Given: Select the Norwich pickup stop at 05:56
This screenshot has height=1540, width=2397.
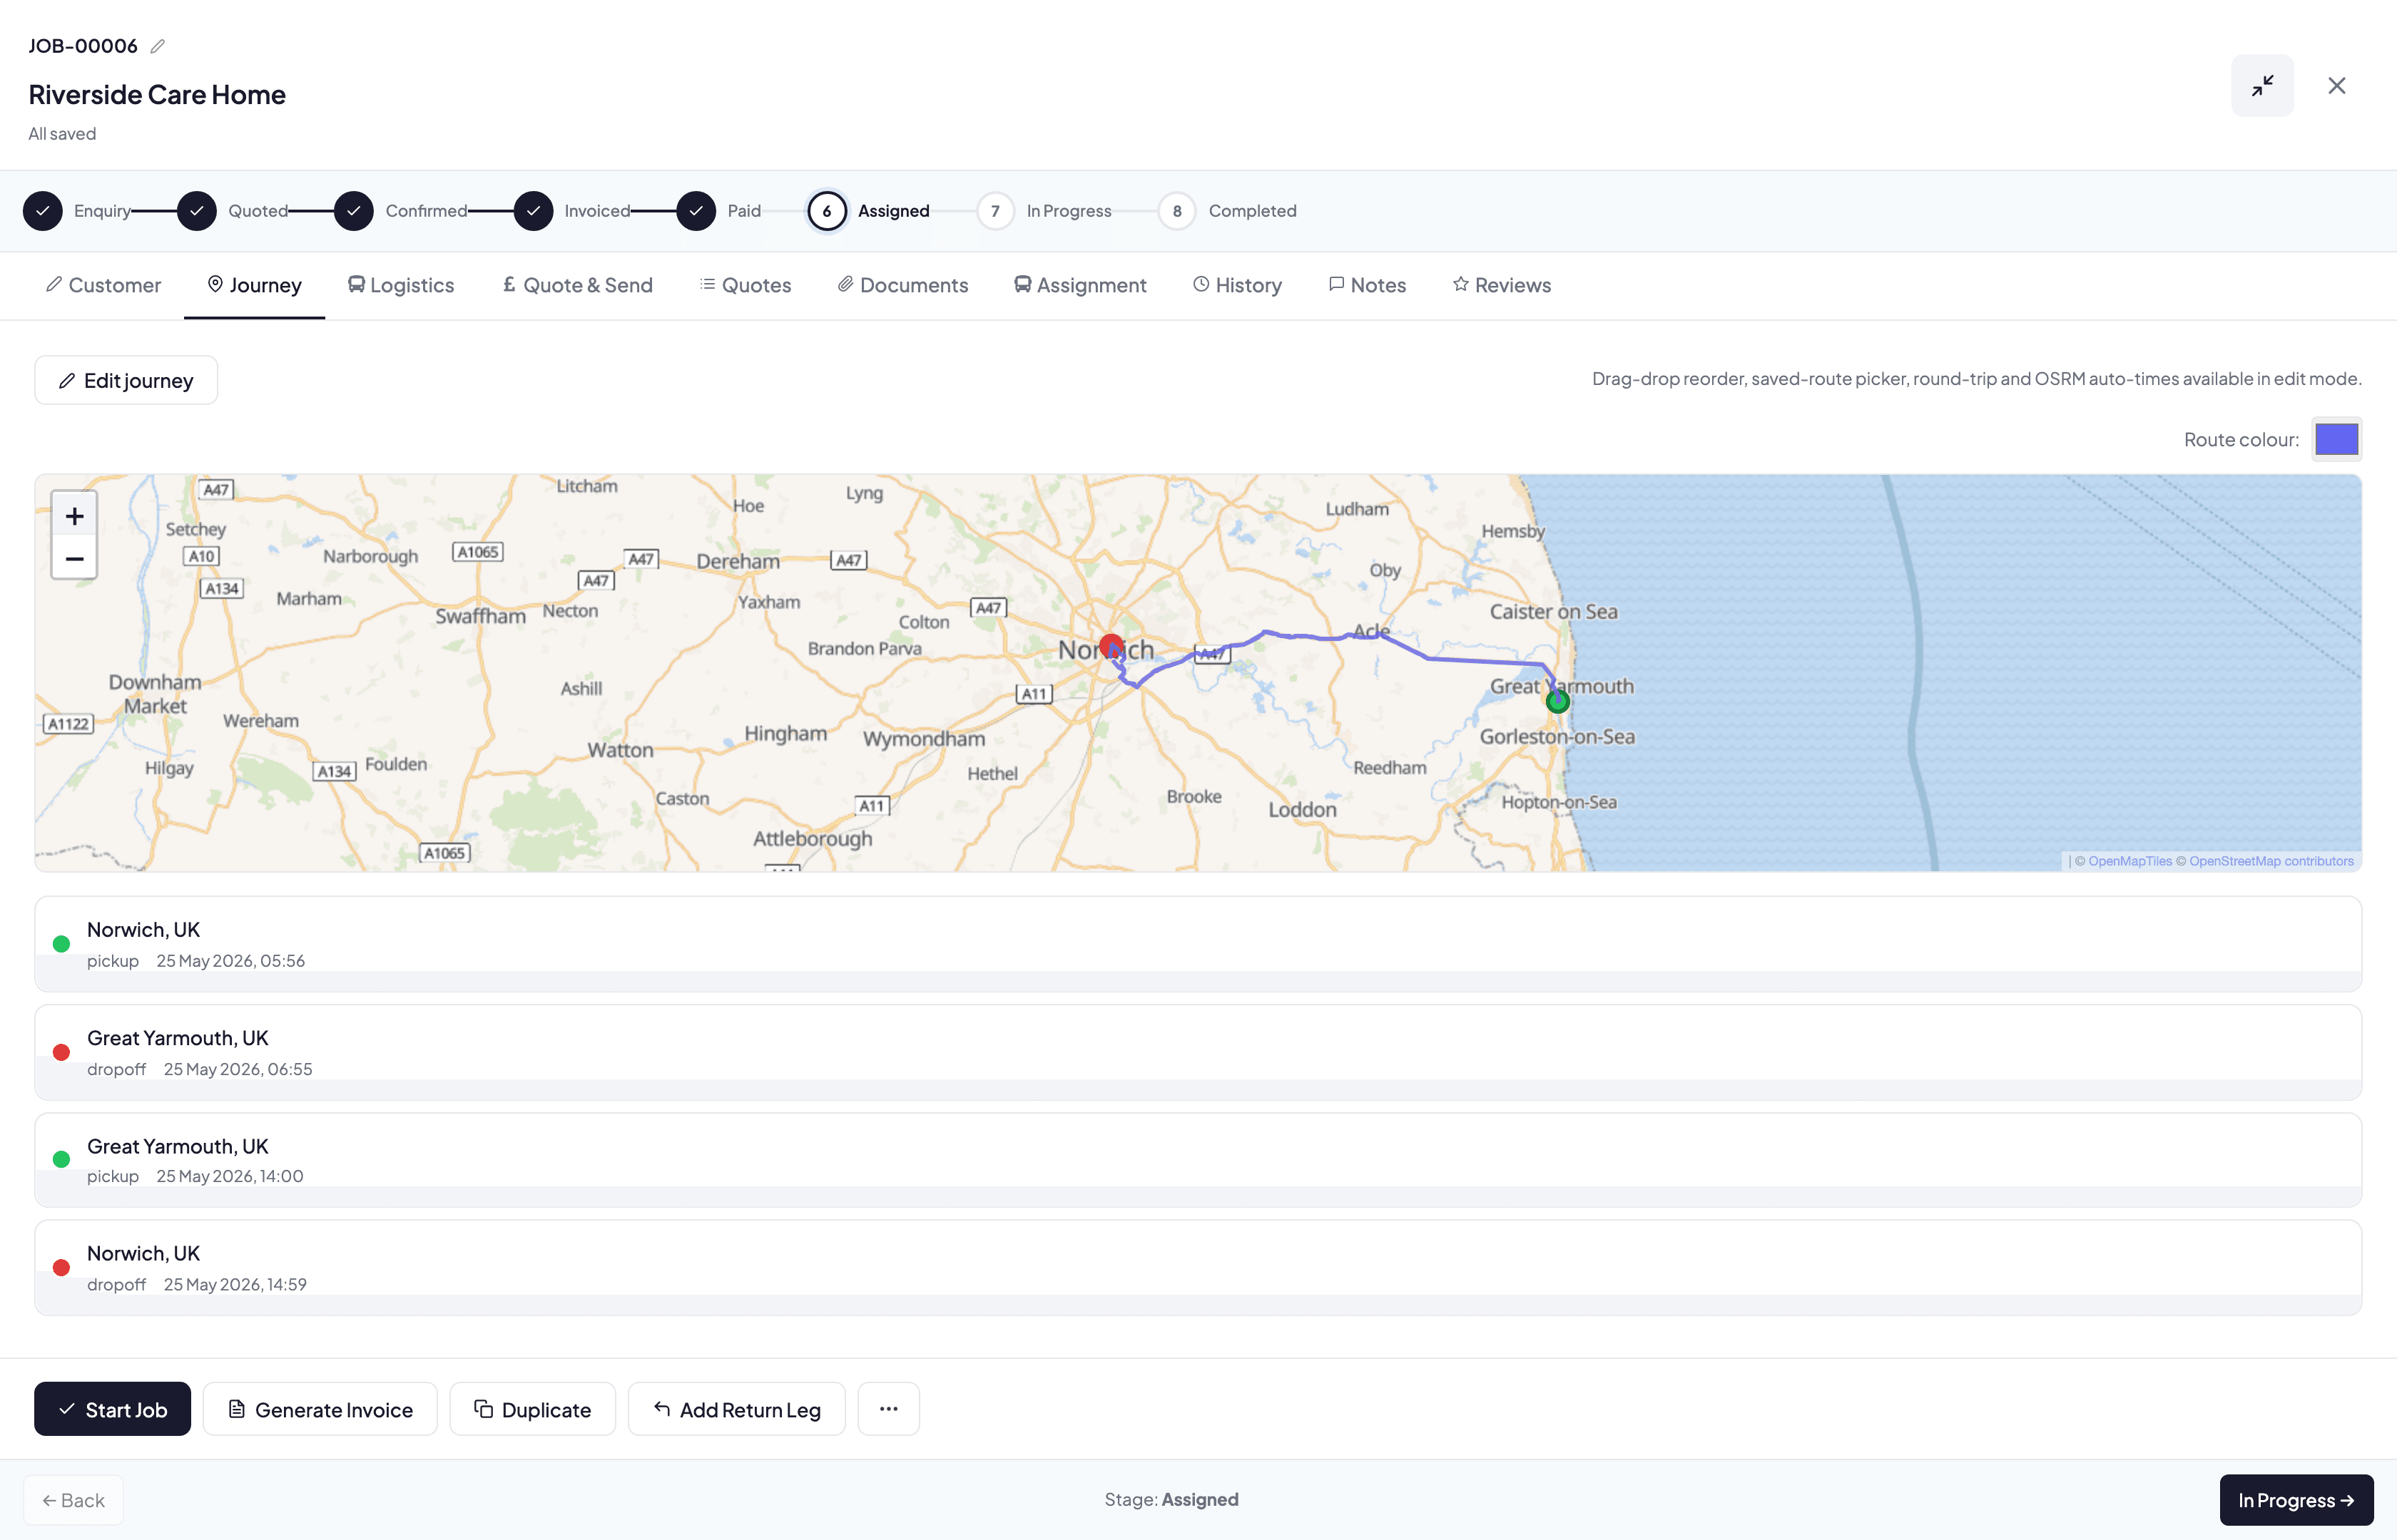Looking at the screenshot, I should point(1198,943).
